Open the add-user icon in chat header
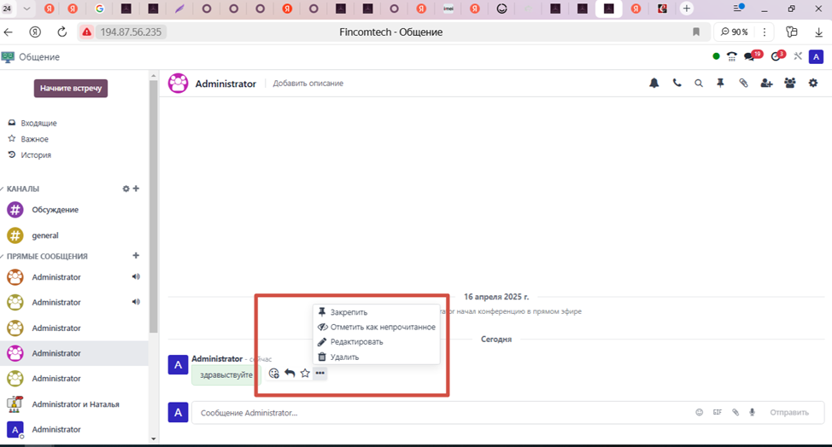 pyautogui.click(x=766, y=84)
